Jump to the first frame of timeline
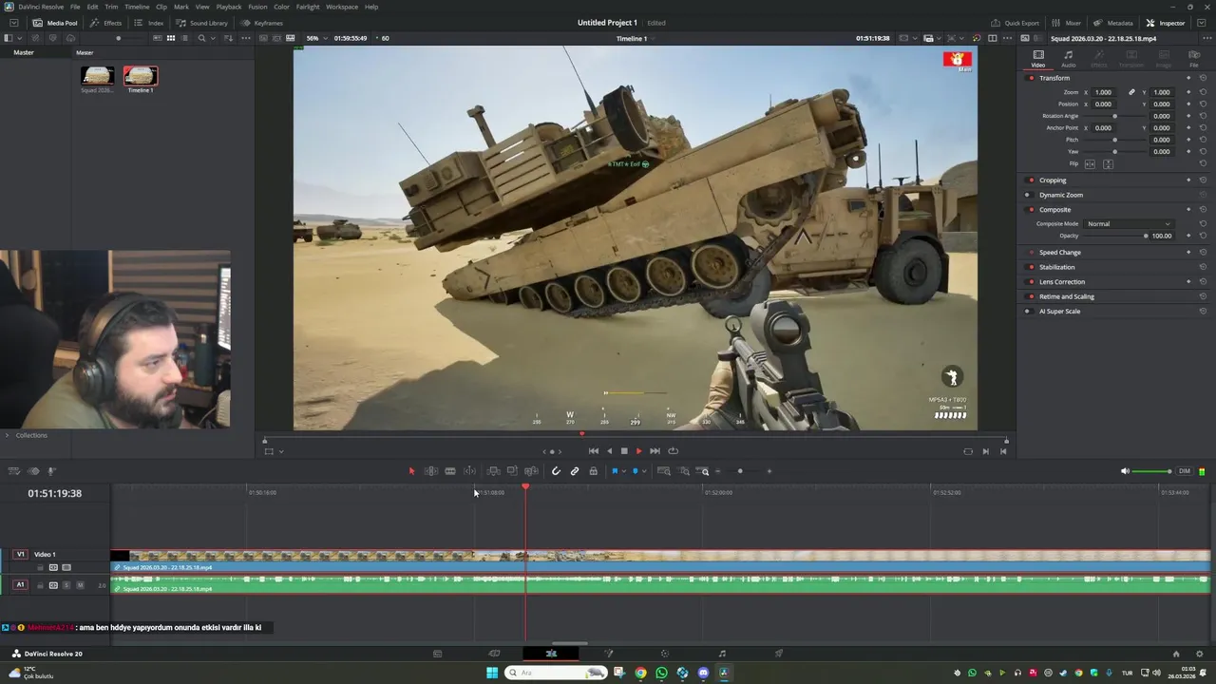Screen dimensions: 1216x684 [x=594, y=451]
